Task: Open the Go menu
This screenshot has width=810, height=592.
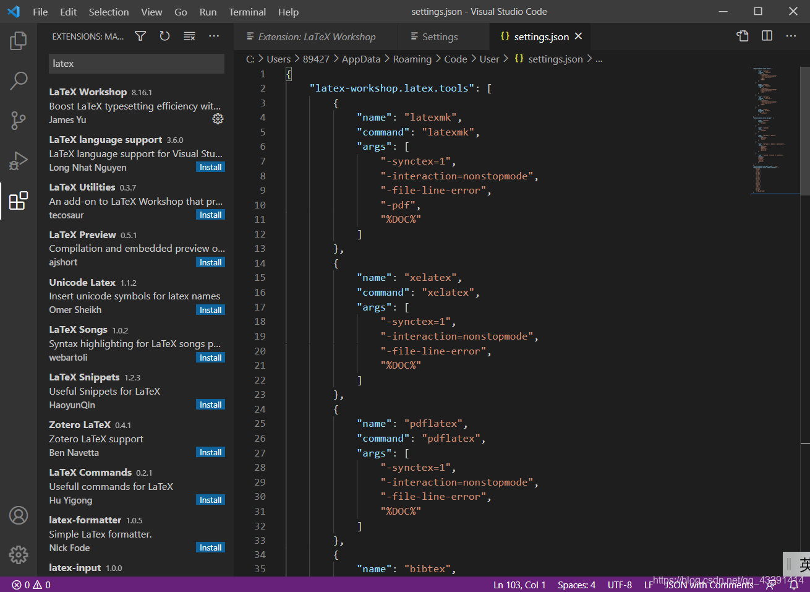Action: 181,12
